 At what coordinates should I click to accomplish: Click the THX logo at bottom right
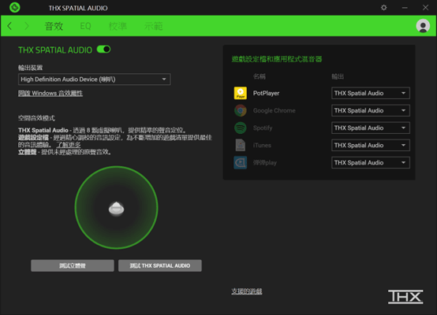click(405, 297)
